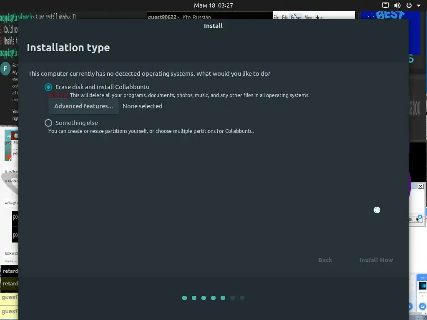Open the Edit menu in background window
Viewport: 427px width, 320px height.
284,17
